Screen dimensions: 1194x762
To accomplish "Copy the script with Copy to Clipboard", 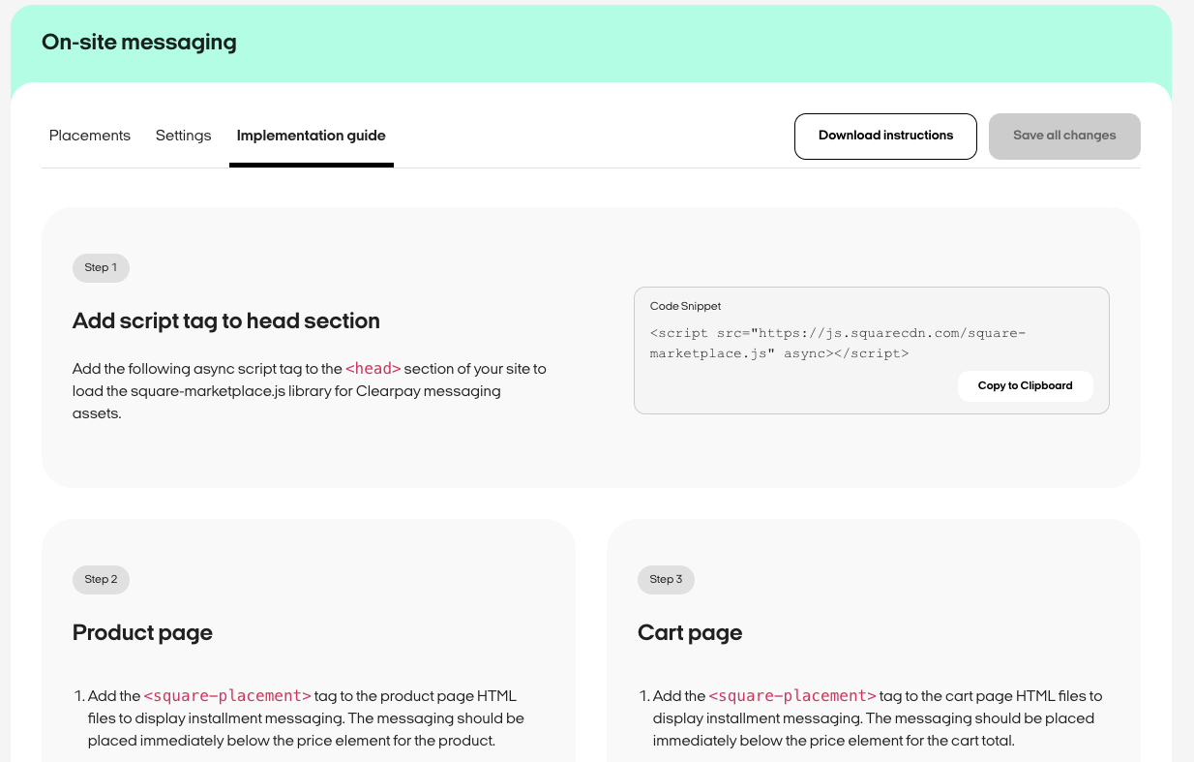I will pyautogui.click(x=1025, y=385).
